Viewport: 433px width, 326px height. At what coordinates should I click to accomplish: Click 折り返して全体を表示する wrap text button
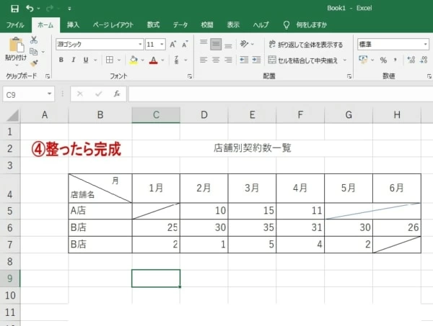click(306, 45)
